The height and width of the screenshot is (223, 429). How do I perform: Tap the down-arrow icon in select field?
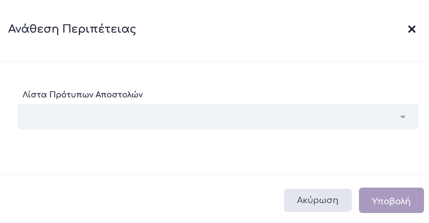pos(403,117)
